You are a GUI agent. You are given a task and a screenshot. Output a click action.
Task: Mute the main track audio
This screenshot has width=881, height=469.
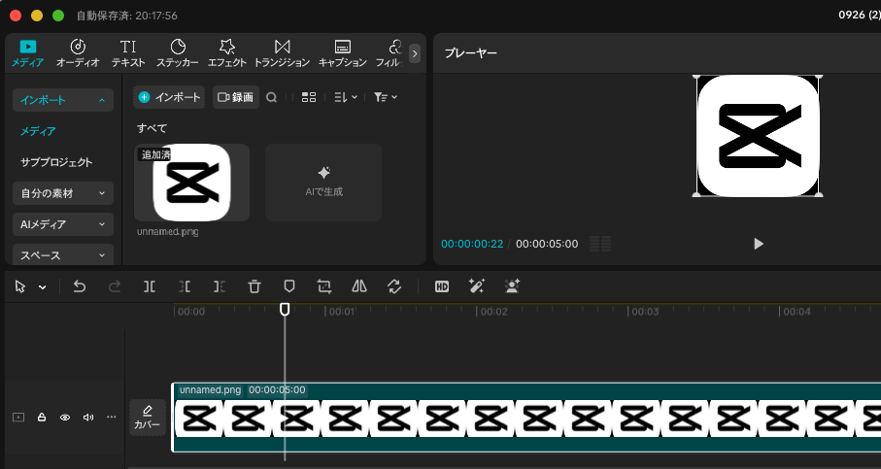[88, 418]
